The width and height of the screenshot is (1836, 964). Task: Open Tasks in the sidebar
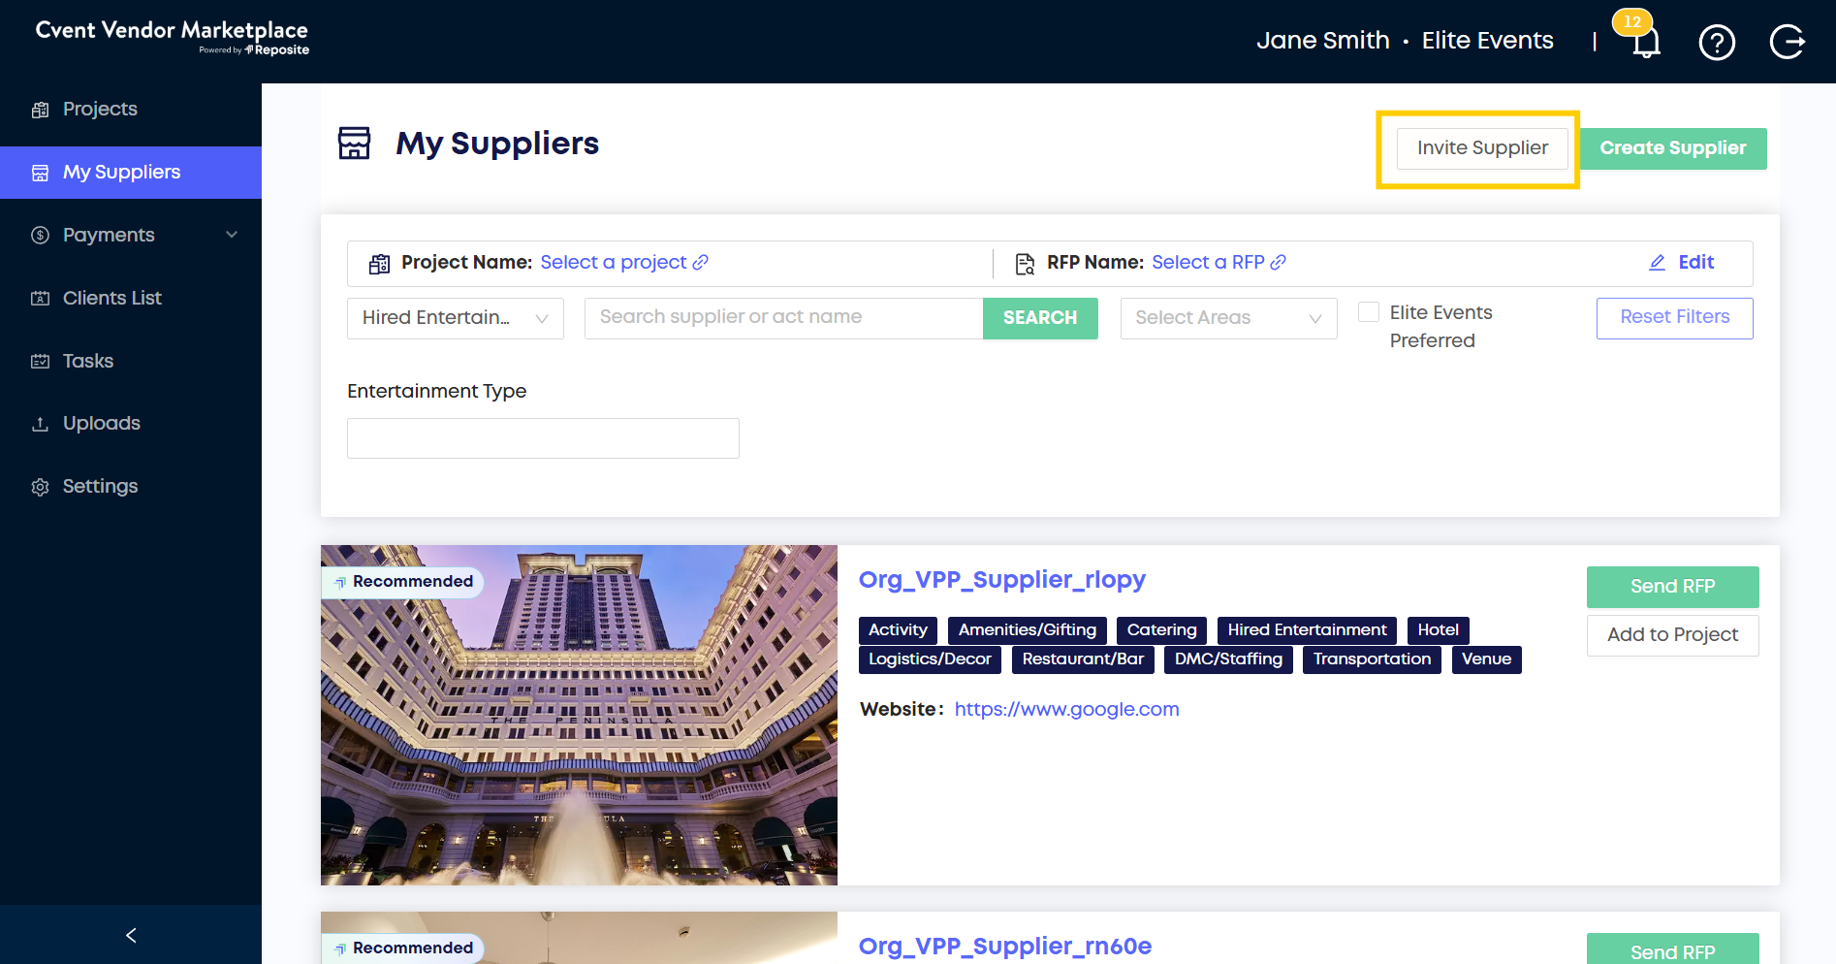pos(131,362)
